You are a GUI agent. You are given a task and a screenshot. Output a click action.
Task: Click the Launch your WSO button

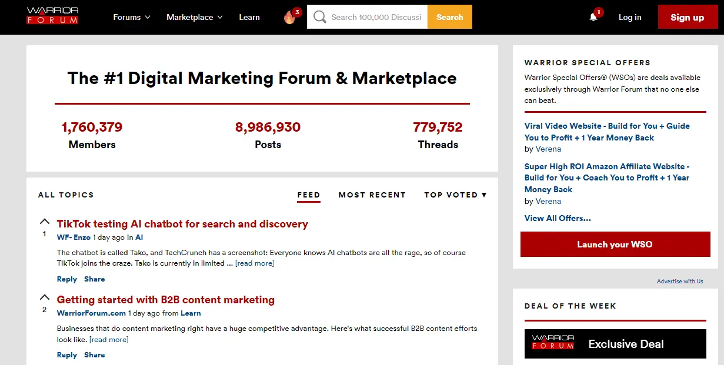pyautogui.click(x=615, y=245)
